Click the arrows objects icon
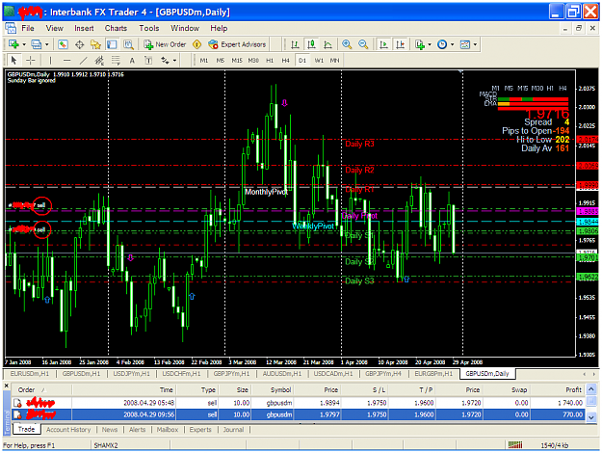Image resolution: width=602 pixels, height=453 pixels. point(165,61)
